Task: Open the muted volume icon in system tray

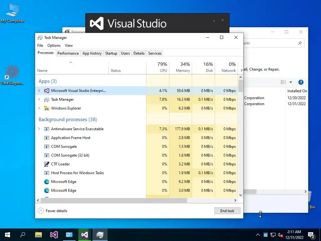Action: tap(281, 235)
